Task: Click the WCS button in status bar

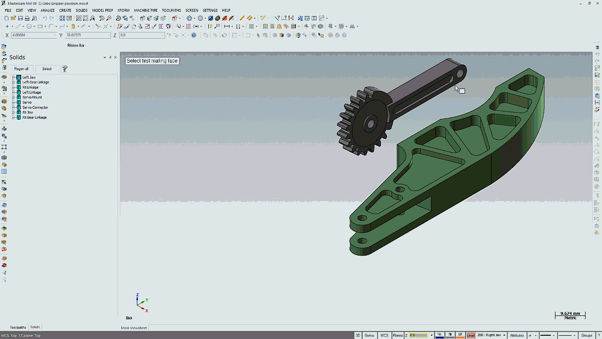Action: pos(384,335)
